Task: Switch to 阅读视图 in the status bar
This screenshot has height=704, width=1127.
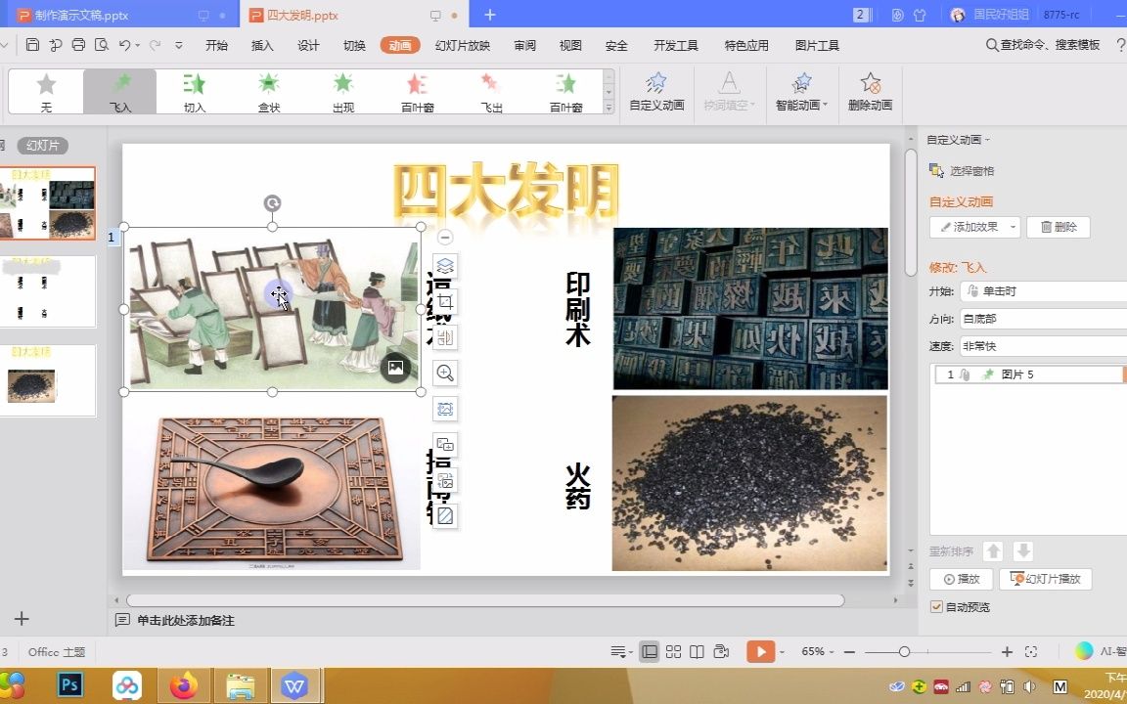Action: (696, 649)
